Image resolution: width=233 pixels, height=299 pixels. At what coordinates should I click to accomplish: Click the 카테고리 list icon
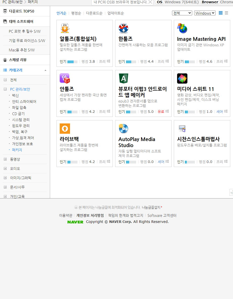coord(5,70)
